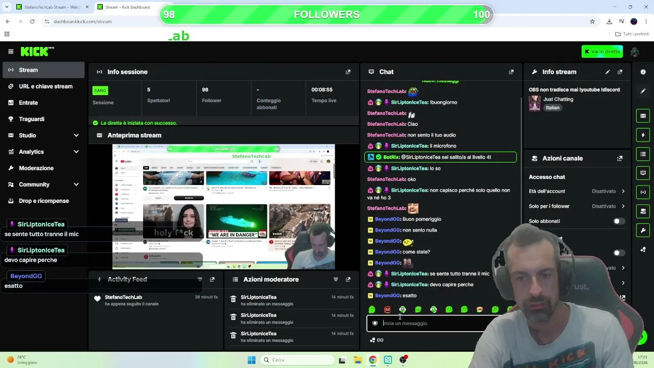Toggle the list moderator actions icon in right rail
The height and width of the screenshot is (368, 654).
(x=643, y=154)
